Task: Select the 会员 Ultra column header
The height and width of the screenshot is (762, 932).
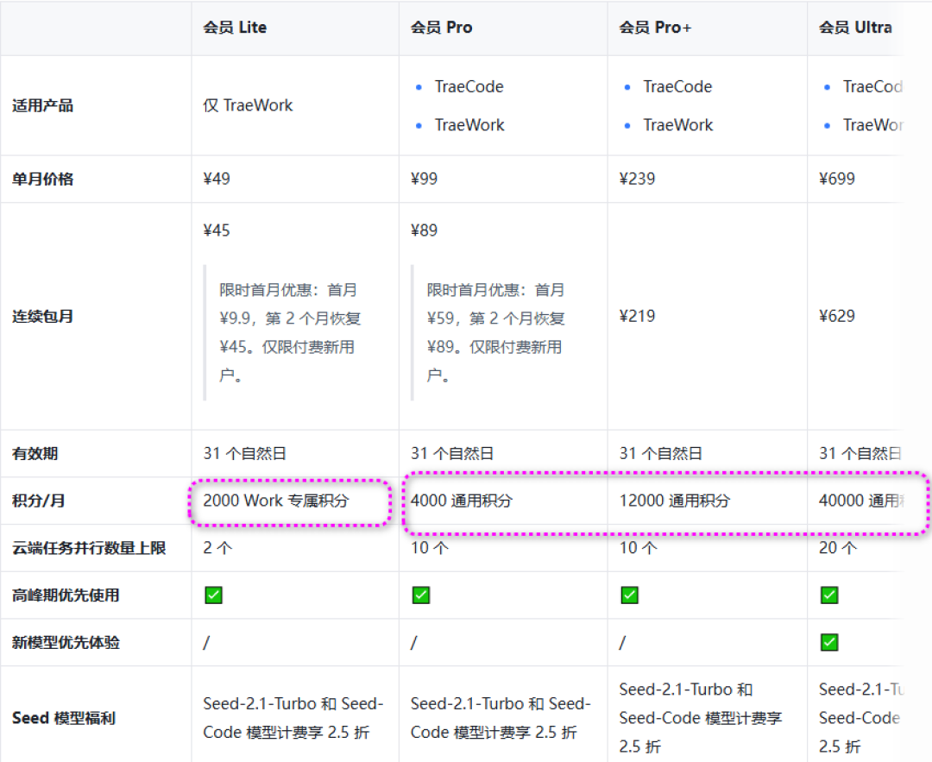Action: coord(855,28)
